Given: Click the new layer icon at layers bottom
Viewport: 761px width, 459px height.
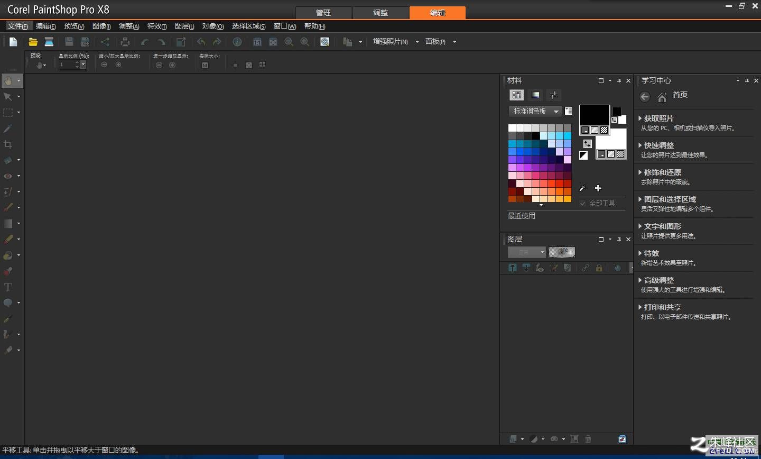Looking at the screenshot, I should coord(513,439).
